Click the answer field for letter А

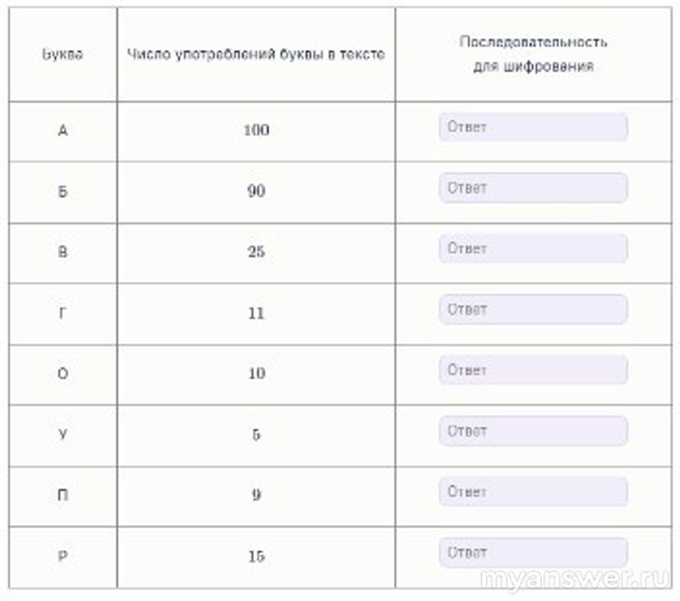(x=532, y=127)
